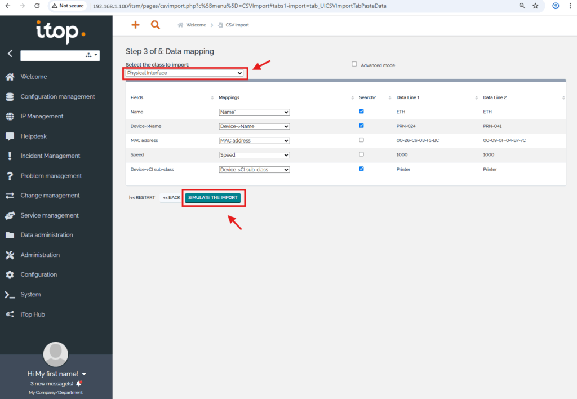Open the Speed mapping dropdown
Image resolution: width=577 pixels, height=399 pixels.
[254, 155]
